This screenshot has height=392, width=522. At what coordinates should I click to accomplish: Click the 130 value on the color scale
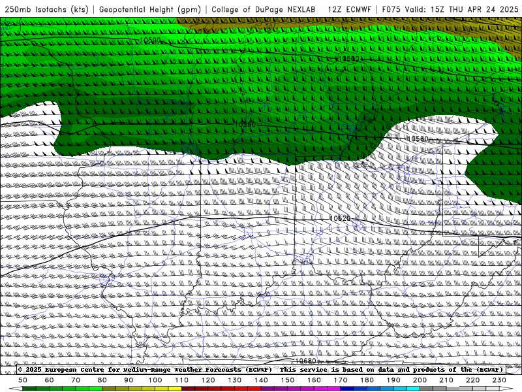[x=235, y=380]
